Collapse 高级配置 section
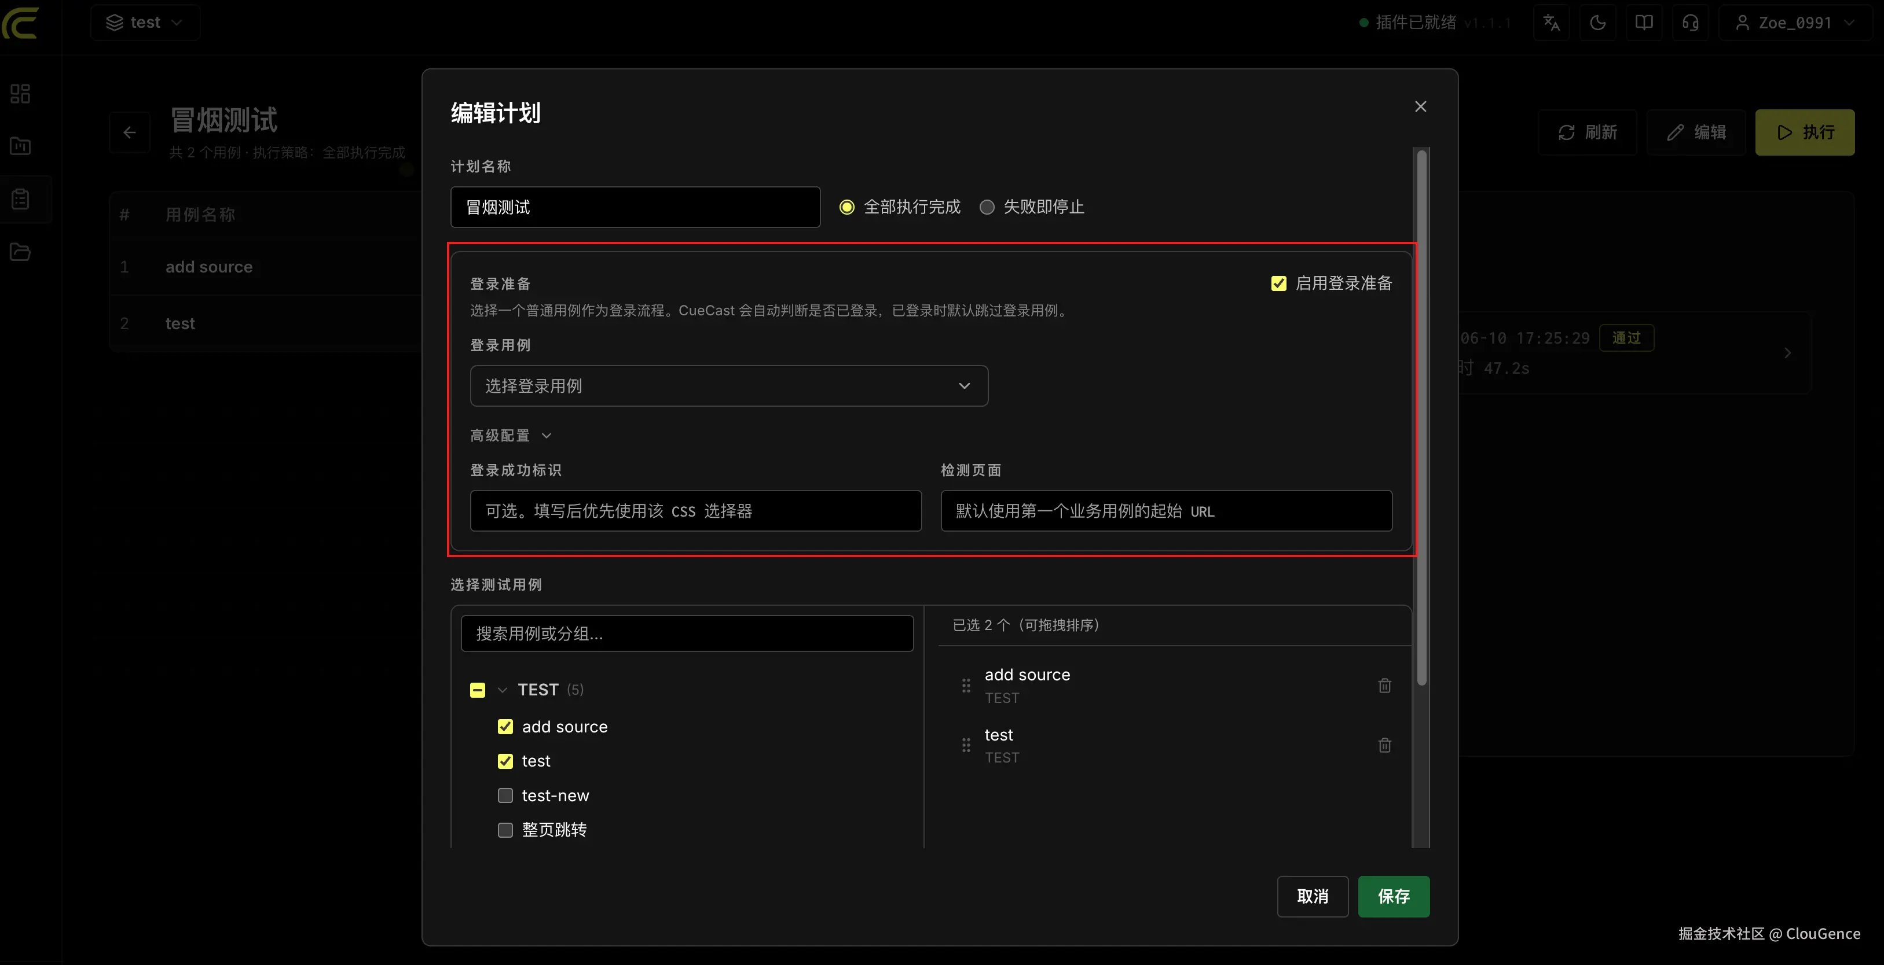1884x965 pixels. tap(511, 436)
